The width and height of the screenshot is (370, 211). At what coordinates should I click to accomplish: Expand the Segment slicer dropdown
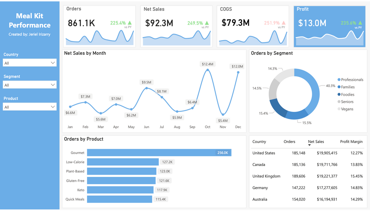click(x=30, y=85)
